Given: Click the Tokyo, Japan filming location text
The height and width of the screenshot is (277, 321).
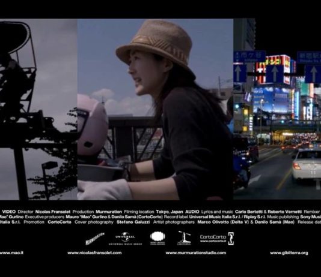Looking at the screenshot, I should click(170, 212).
